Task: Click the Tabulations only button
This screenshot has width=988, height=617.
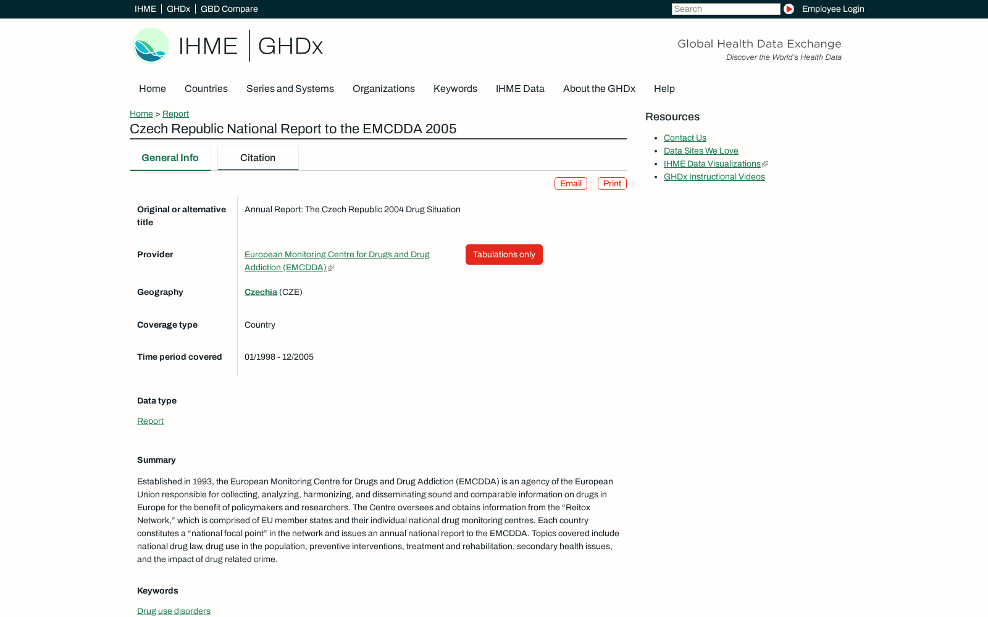Action: (x=504, y=254)
